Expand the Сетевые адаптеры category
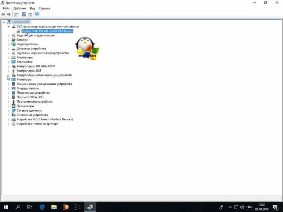283x212 pixels. (8, 110)
